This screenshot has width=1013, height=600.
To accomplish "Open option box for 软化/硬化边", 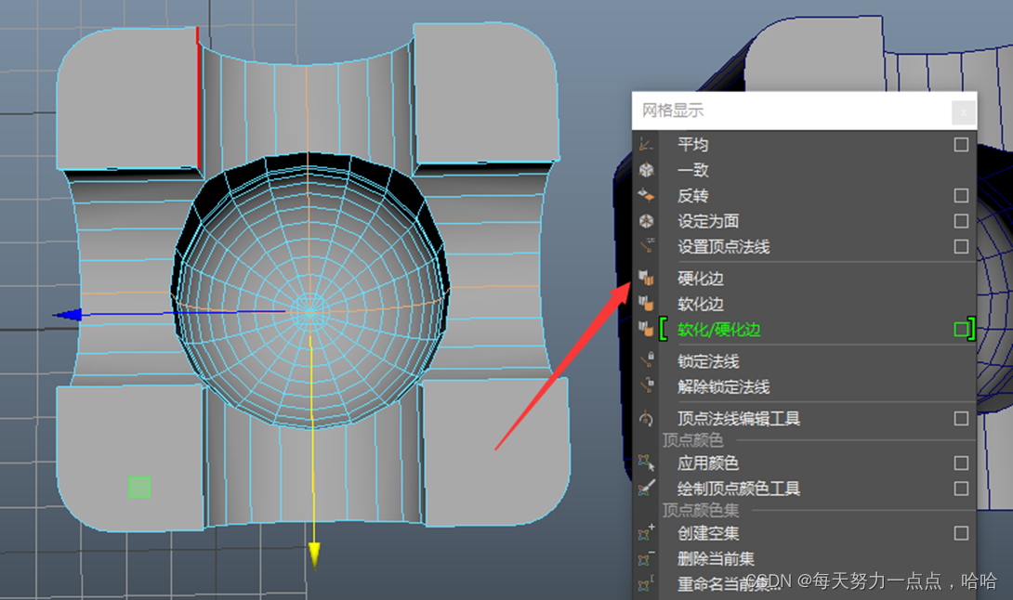I will coord(961,330).
